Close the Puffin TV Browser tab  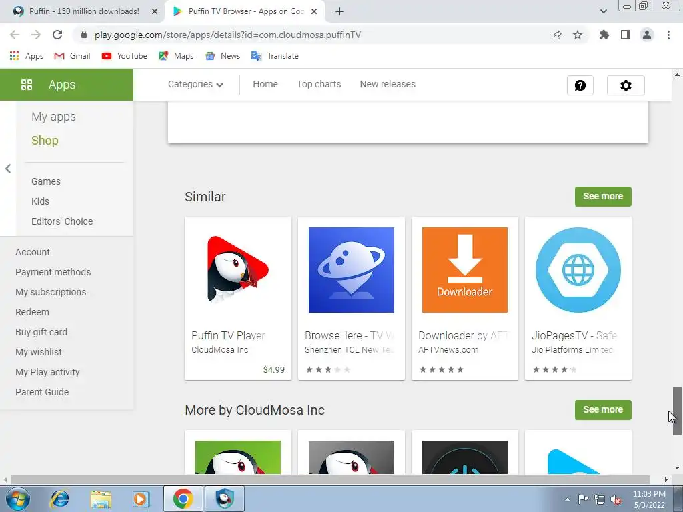point(314,11)
